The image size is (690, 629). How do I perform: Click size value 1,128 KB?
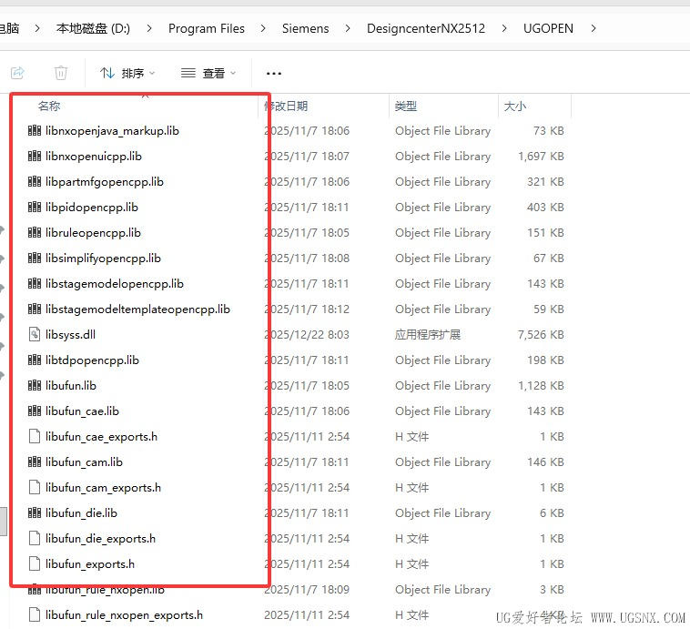click(x=541, y=386)
